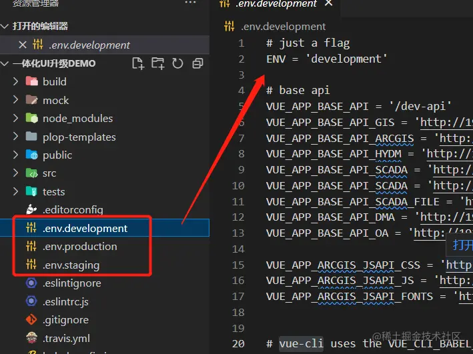
Task: Expand the tests folder chevron
Action: [16, 191]
